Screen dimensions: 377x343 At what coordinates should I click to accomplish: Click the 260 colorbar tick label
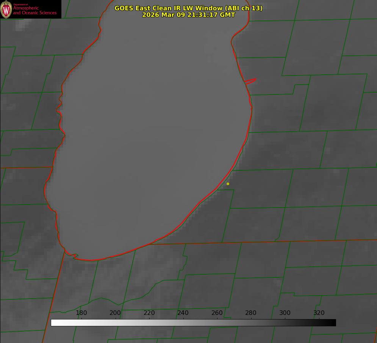pyautogui.click(x=217, y=313)
